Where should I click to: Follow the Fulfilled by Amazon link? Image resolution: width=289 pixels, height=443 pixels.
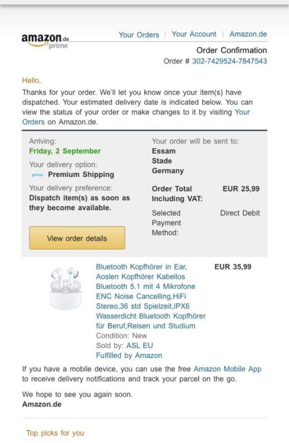coord(129,356)
